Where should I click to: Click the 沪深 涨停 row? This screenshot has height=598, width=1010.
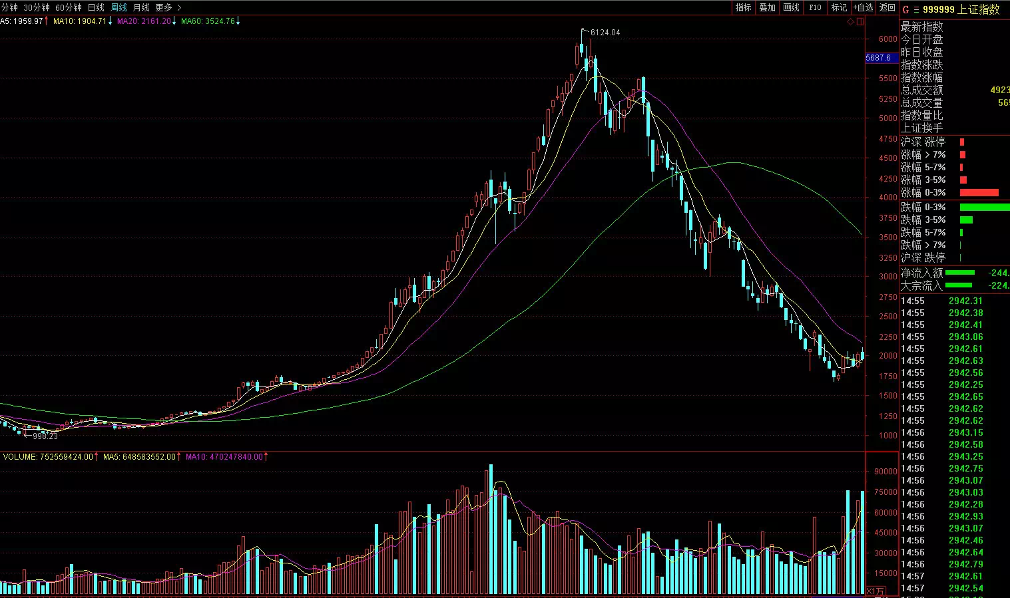(955, 142)
